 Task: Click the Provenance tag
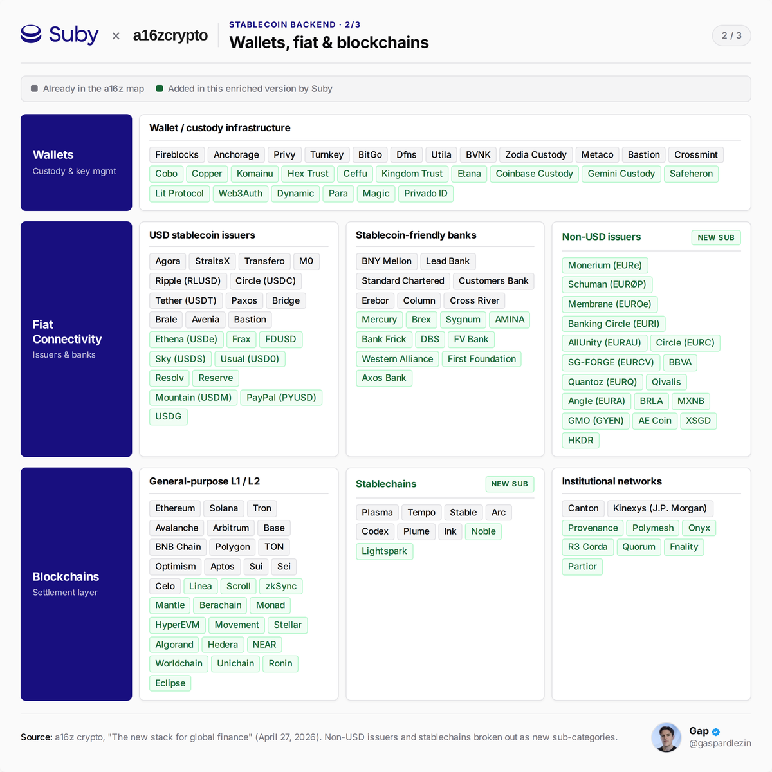(593, 528)
